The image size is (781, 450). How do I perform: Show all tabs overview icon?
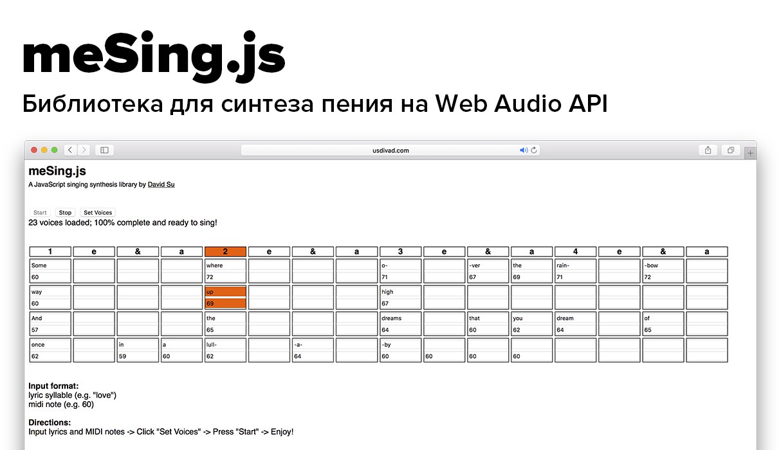click(731, 150)
